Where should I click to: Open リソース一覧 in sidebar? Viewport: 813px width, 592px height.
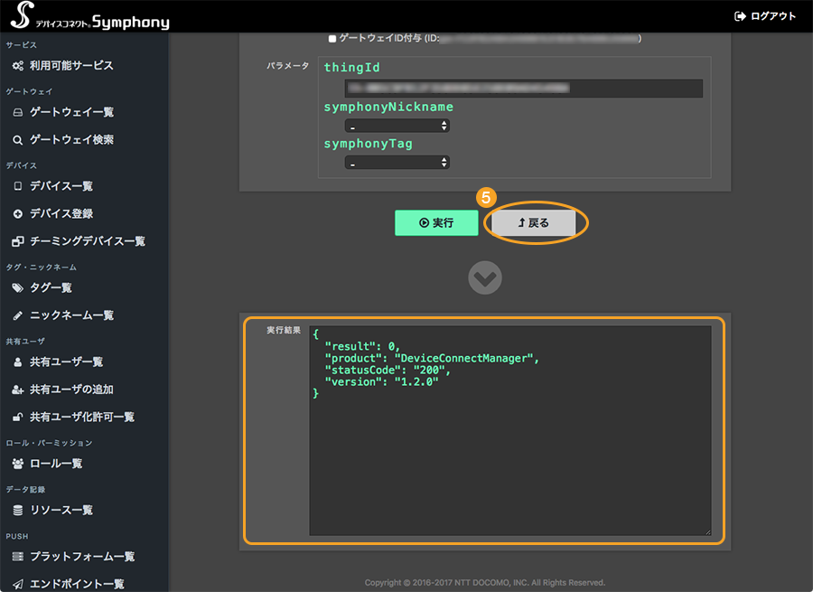61,510
